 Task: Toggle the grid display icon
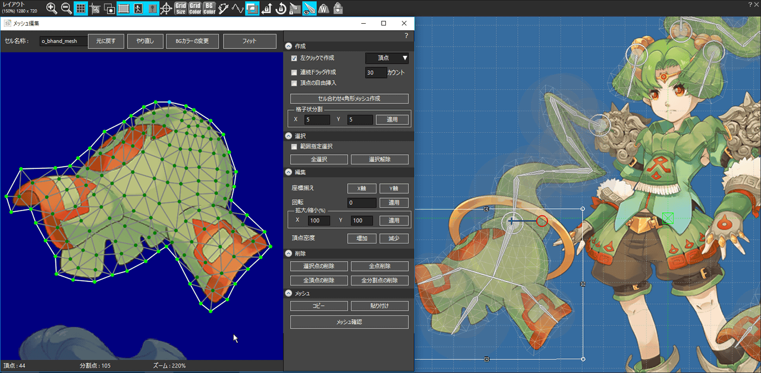(81, 8)
